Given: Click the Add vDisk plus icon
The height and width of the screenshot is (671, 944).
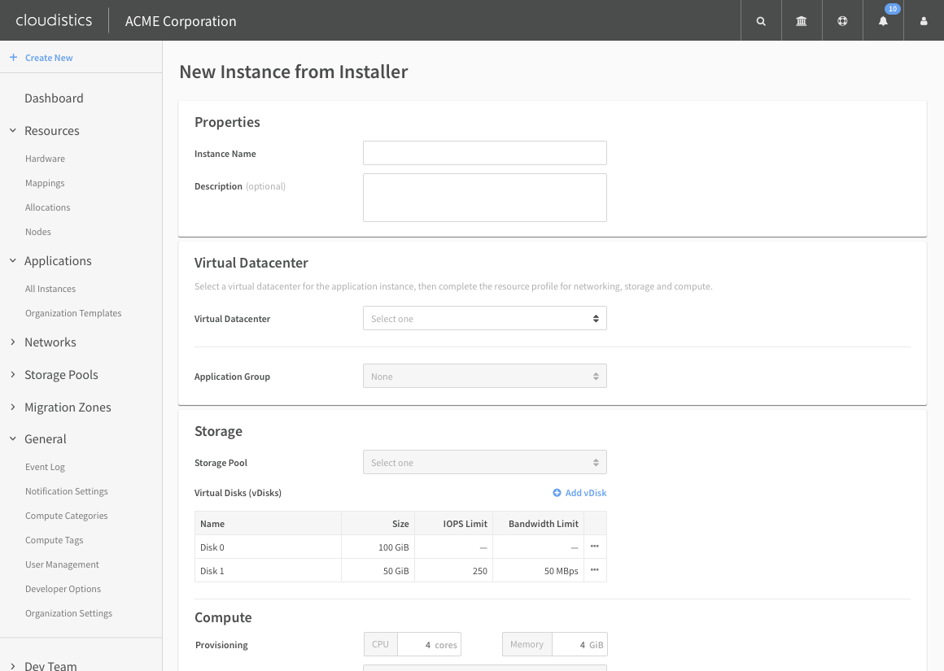Looking at the screenshot, I should [x=557, y=493].
